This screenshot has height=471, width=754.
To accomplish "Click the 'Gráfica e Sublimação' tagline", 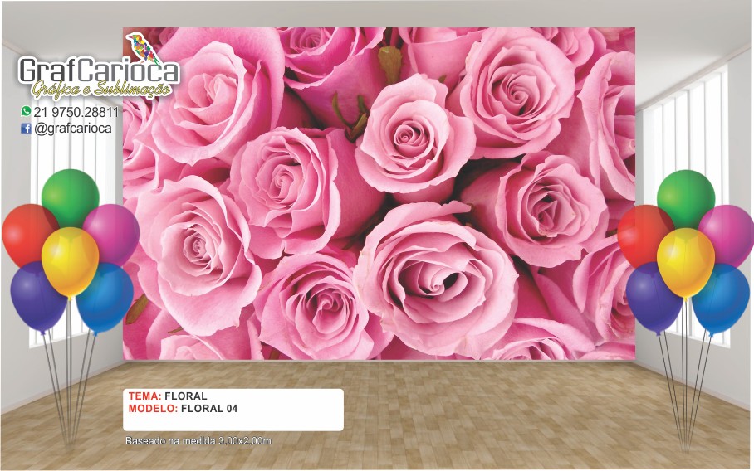I will 101,90.
